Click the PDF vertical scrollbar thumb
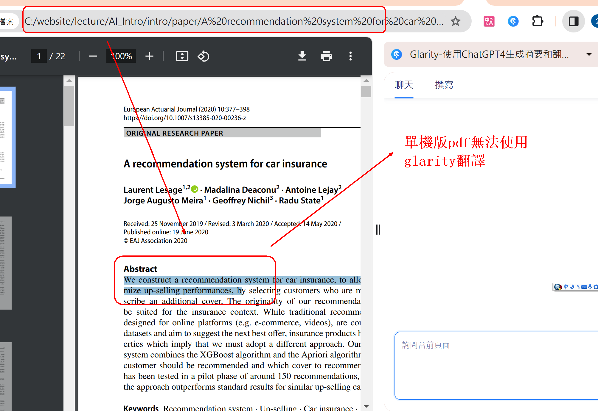 click(x=366, y=91)
